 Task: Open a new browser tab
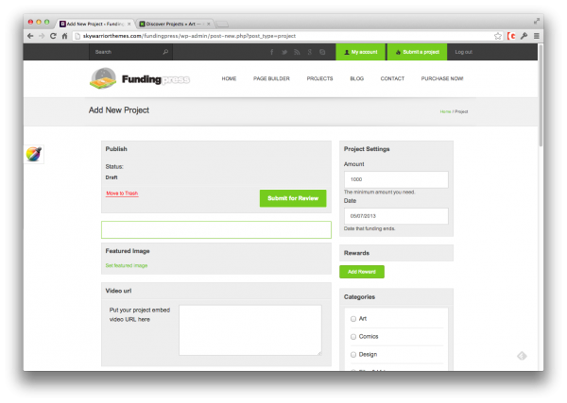pos(222,25)
